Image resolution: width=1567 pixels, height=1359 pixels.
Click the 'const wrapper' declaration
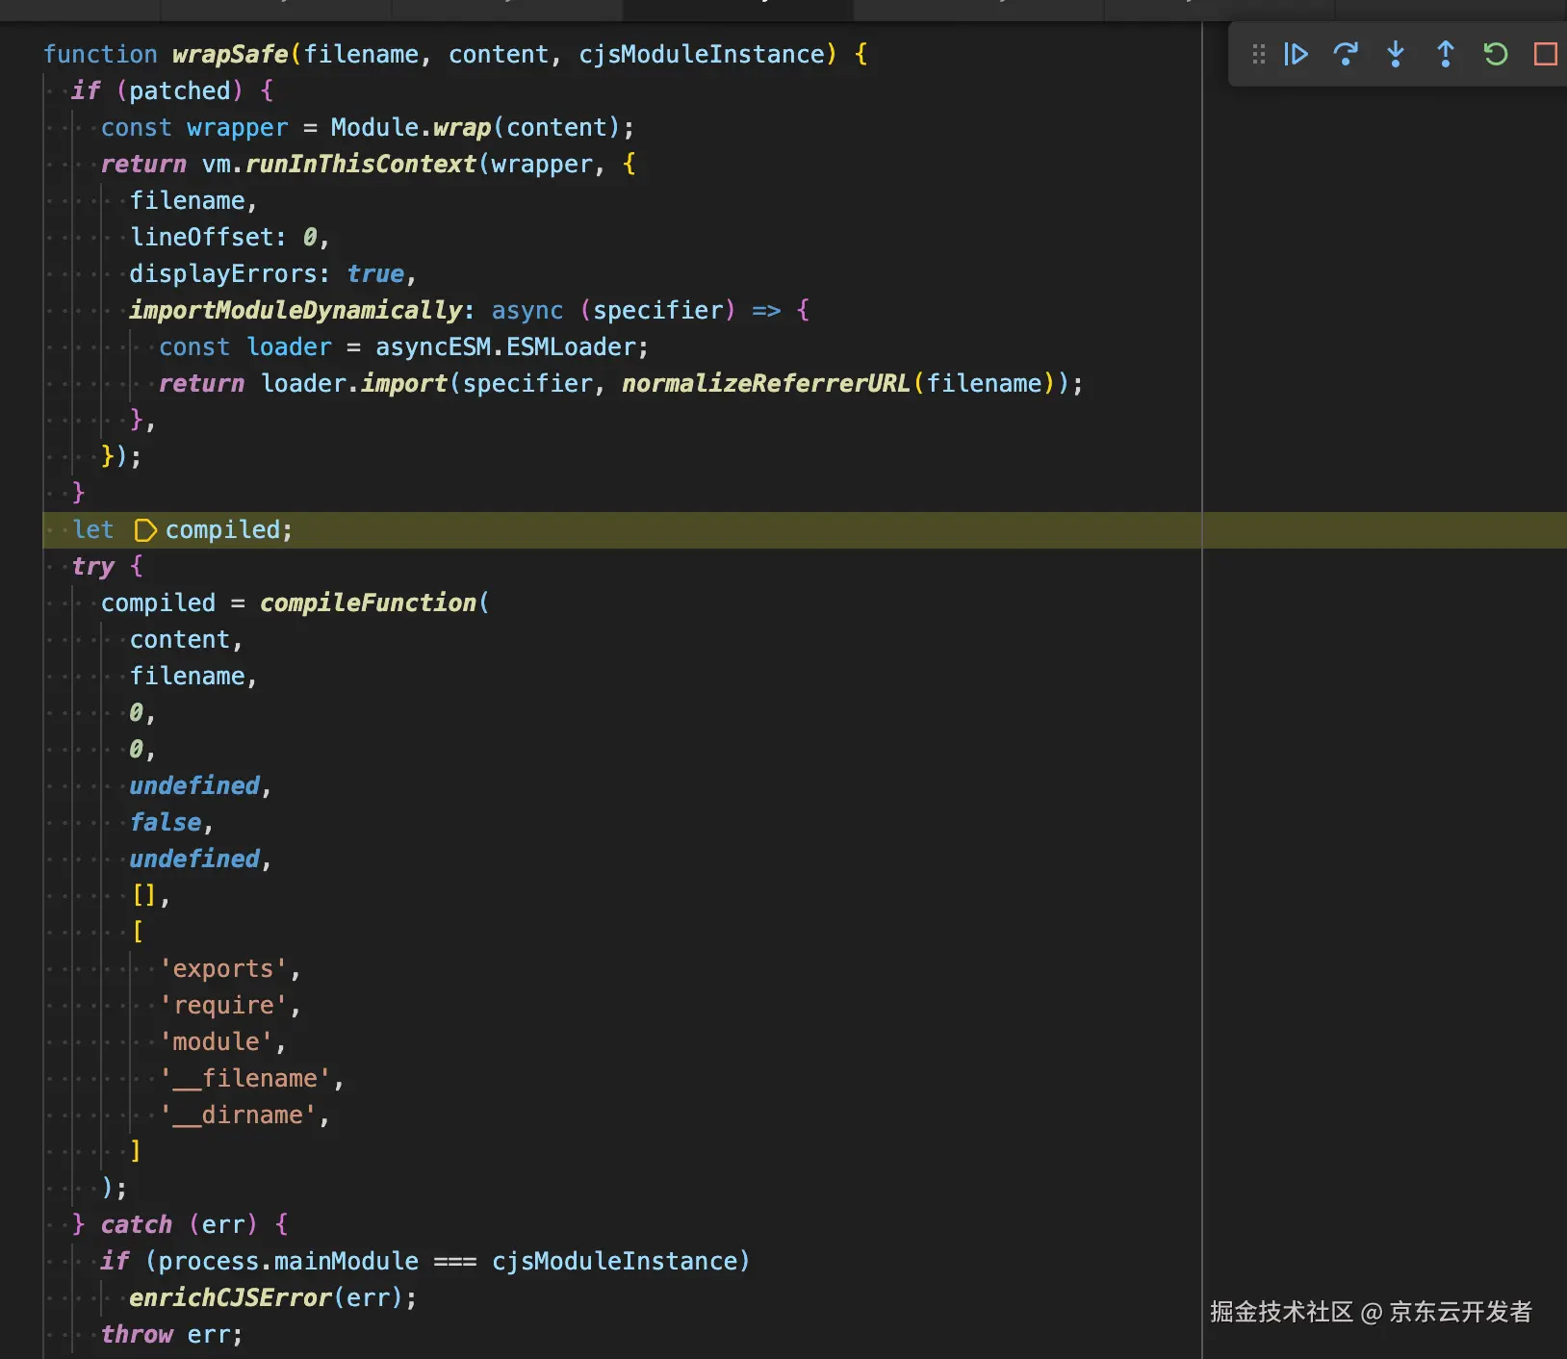click(194, 128)
